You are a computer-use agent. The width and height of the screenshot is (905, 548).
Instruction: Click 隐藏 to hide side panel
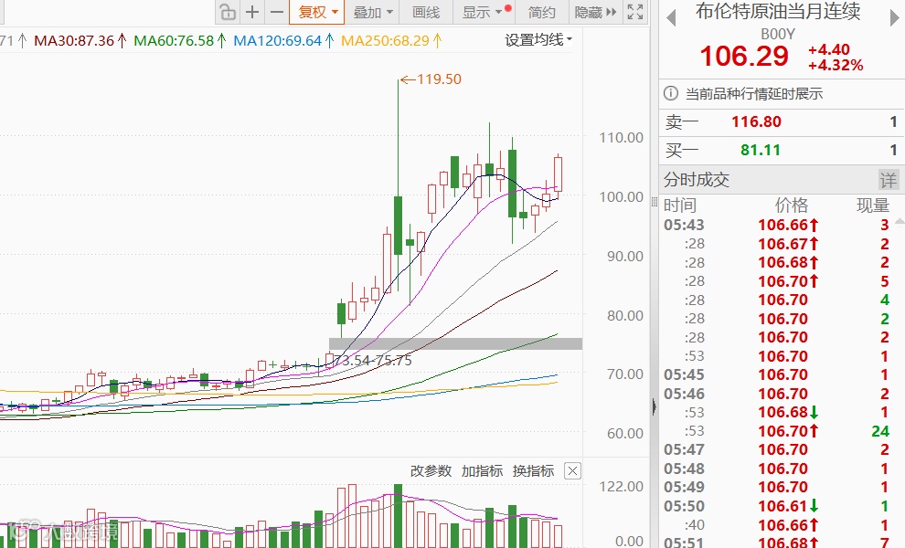596,12
